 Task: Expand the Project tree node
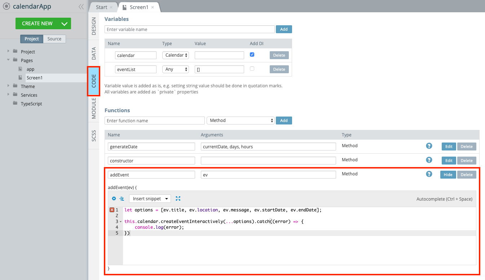click(8, 52)
